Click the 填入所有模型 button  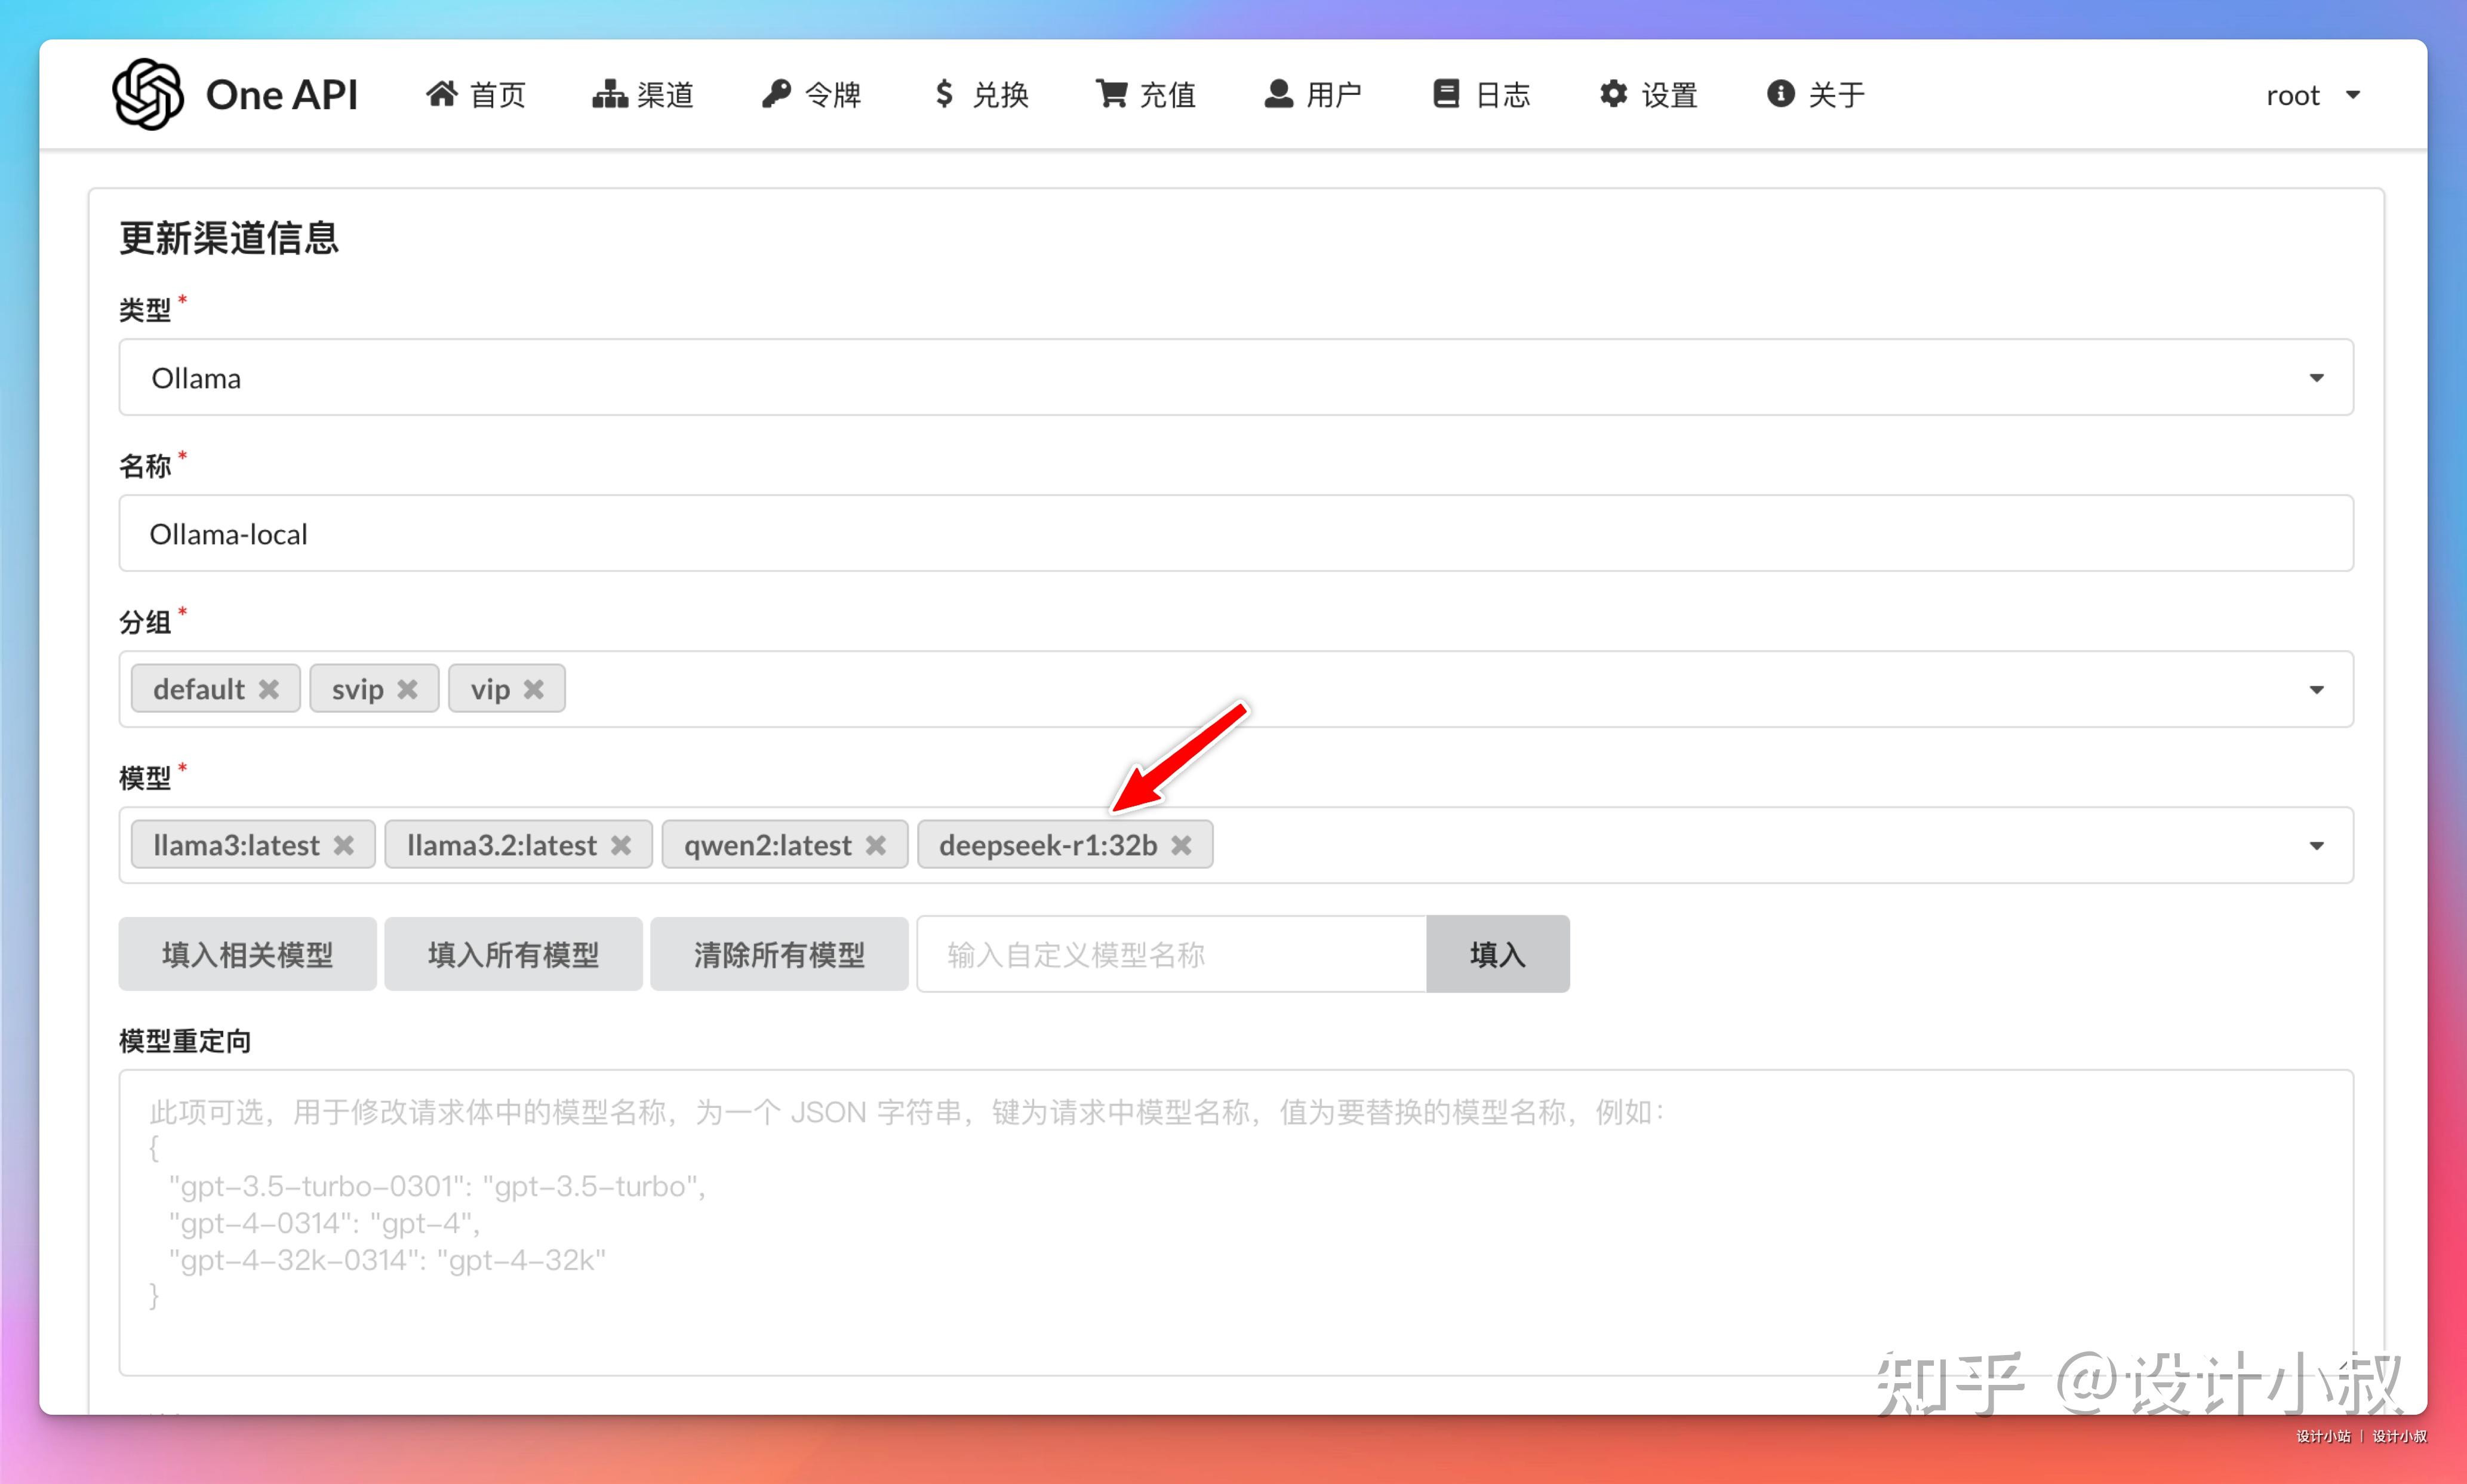click(x=513, y=954)
